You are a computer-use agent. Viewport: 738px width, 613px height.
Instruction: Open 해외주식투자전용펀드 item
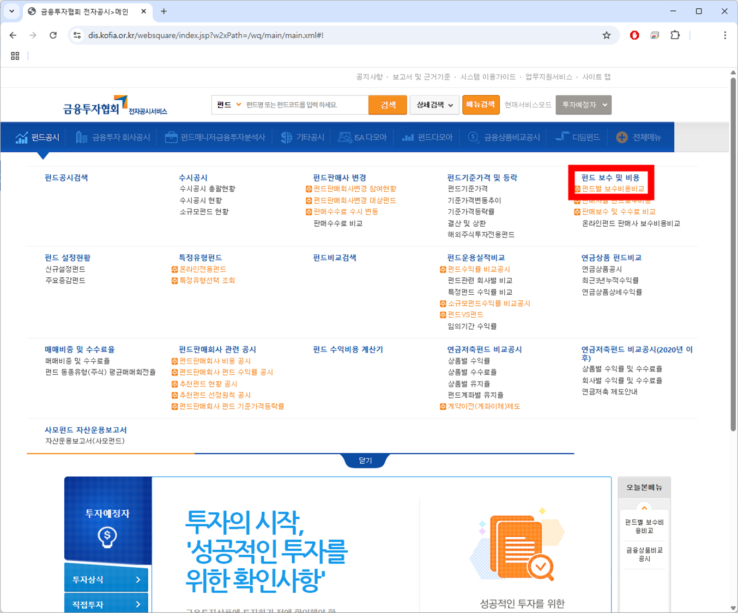(481, 235)
